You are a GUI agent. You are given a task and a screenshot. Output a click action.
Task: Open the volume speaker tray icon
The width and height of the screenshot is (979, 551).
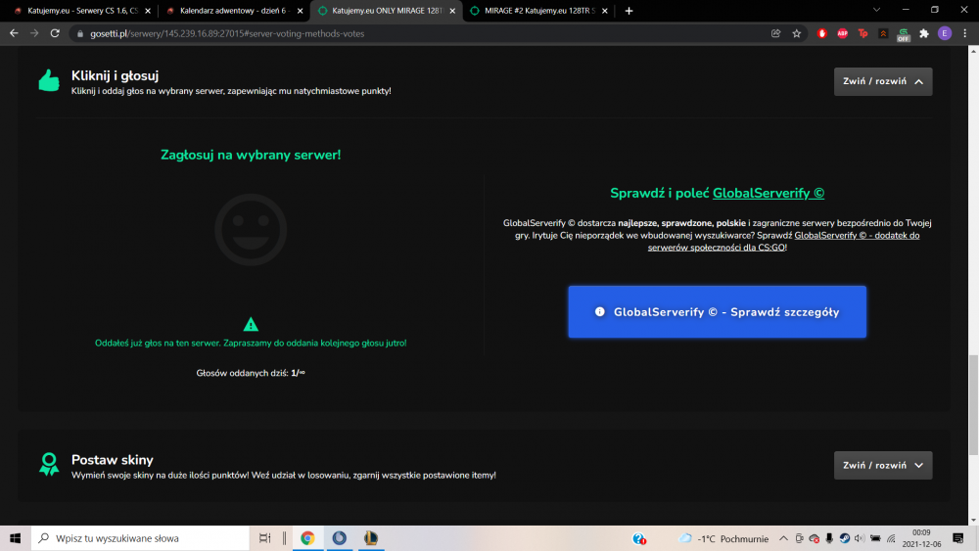click(x=860, y=538)
